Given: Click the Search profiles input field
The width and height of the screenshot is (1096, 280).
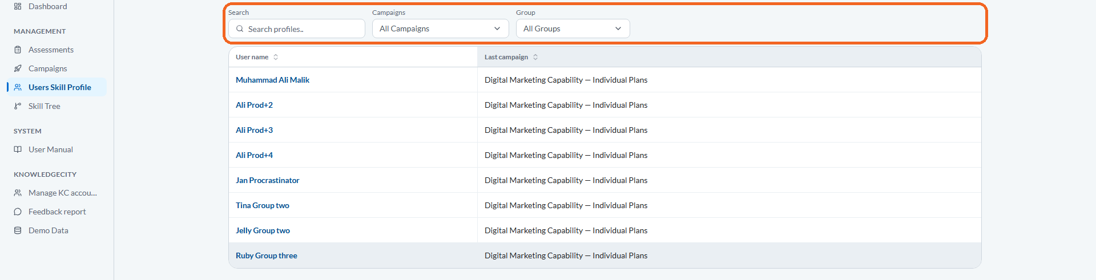Looking at the screenshot, I should pyautogui.click(x=297, y=29).
